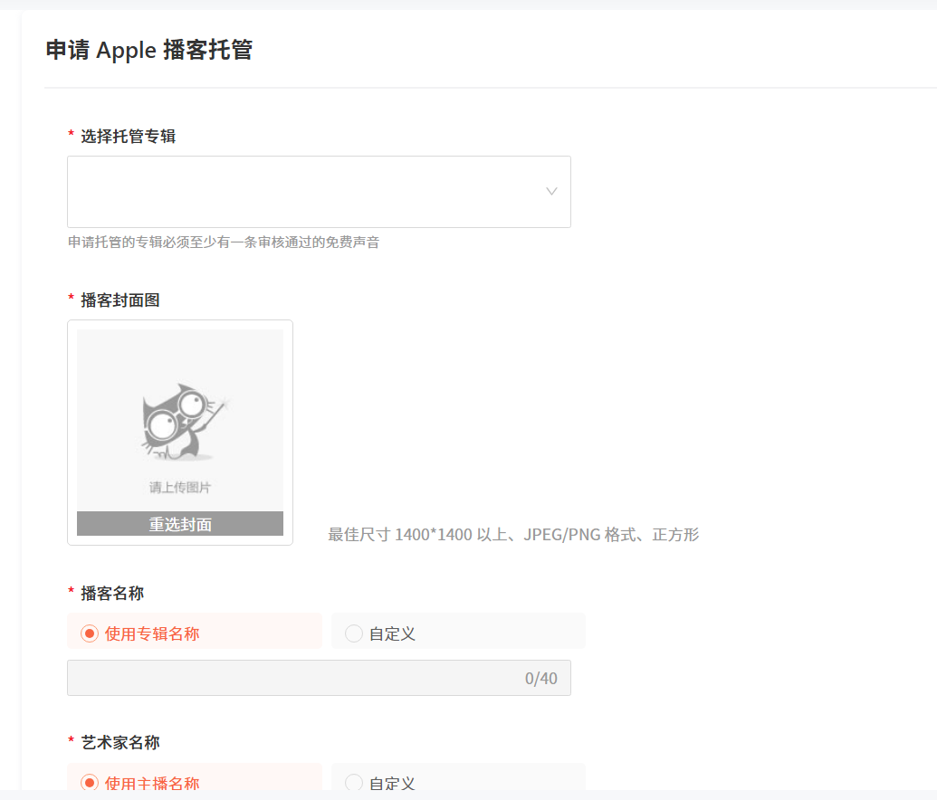Click the 播客名称 field label

(x=112, y=594)
